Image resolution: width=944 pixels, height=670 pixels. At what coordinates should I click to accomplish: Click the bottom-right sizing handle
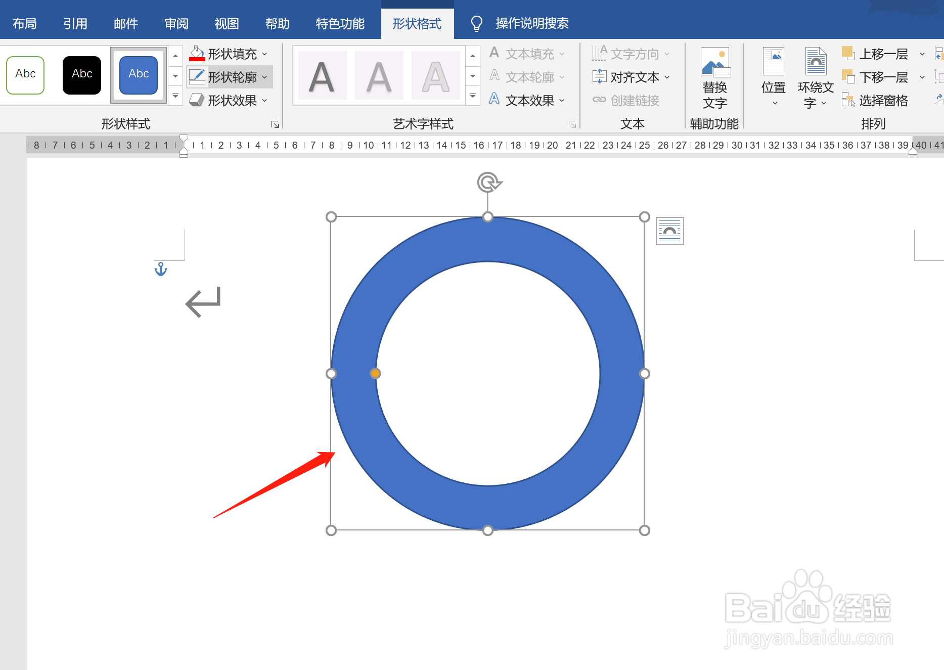(645, 530)
